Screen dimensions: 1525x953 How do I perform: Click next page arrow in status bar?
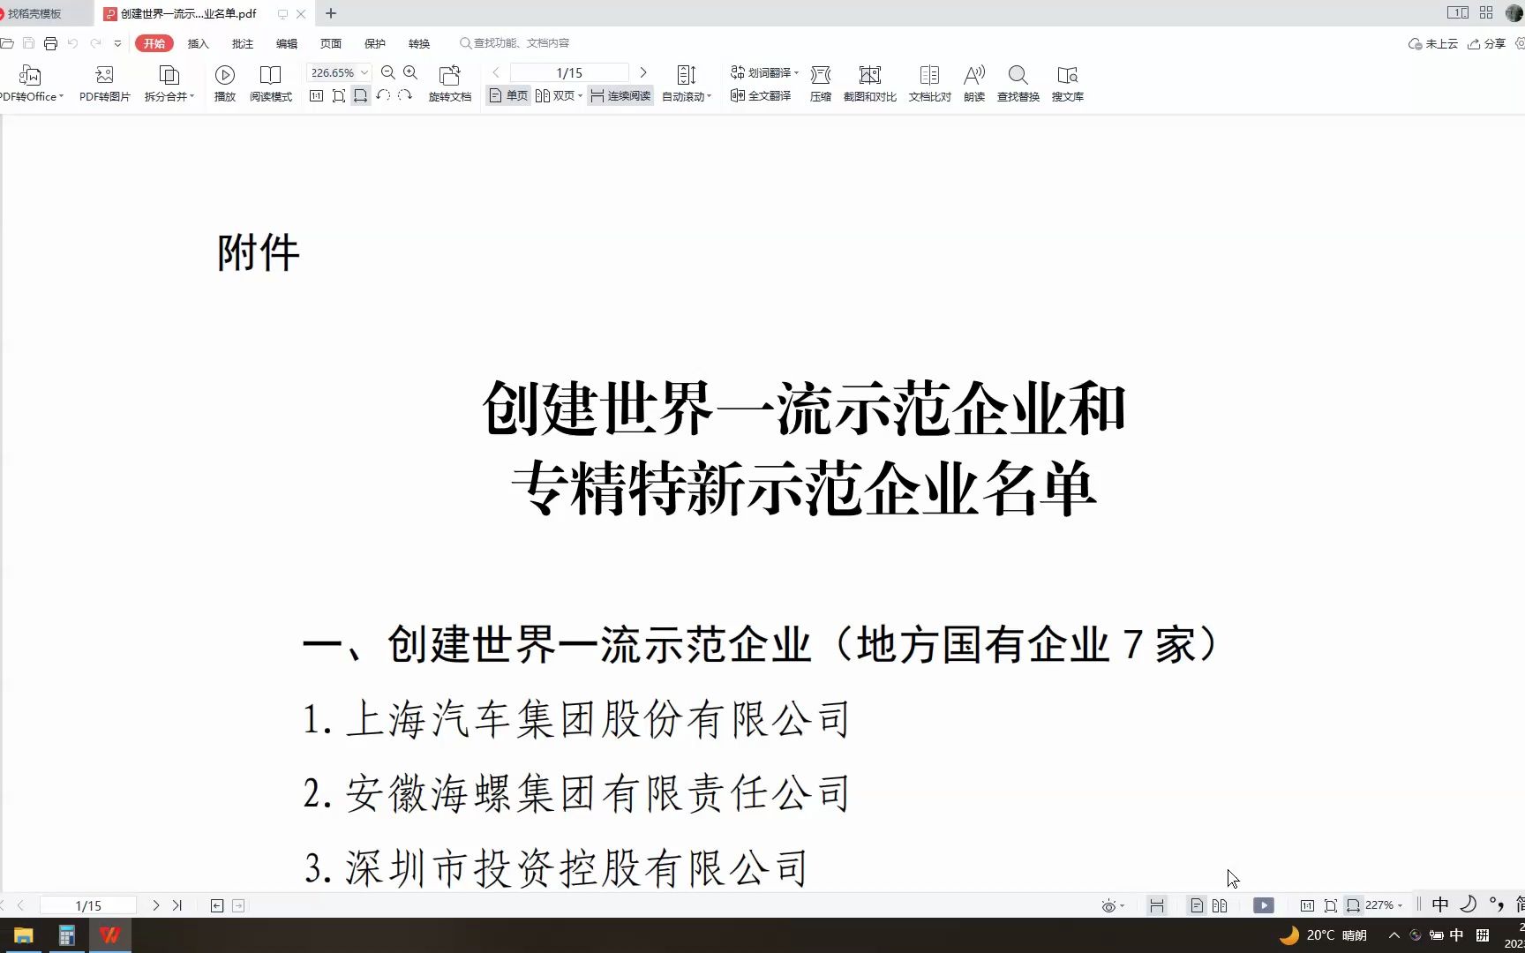point(156,905)
